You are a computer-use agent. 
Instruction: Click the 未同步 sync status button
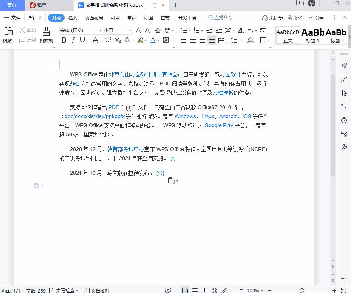pyautogui.click(x=272, y=18)
